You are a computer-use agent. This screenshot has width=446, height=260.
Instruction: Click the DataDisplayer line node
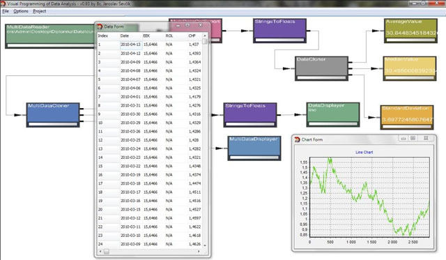coord(333,114)
